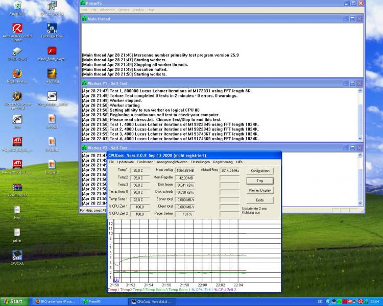Select the World of Warcraft desktop shortcut

pyautogui.click(x=17, y=96)
